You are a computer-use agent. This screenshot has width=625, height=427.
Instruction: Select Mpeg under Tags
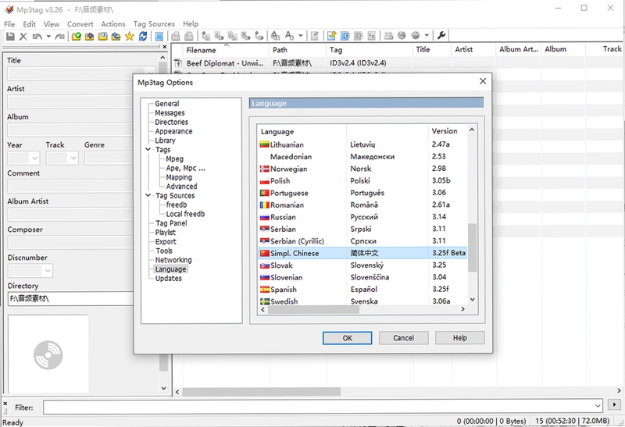[x=174, y=158]
